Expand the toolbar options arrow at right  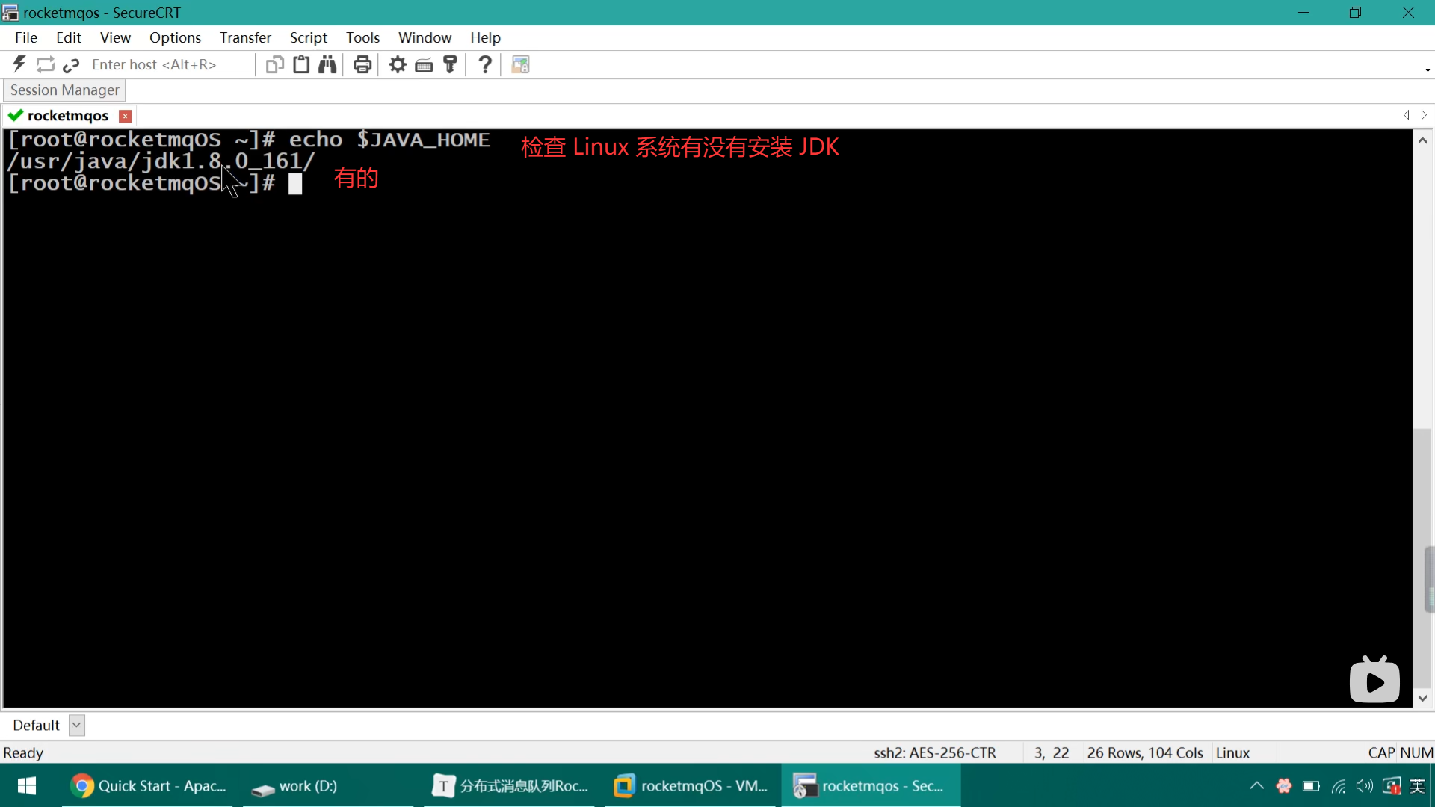[1428, 70]
